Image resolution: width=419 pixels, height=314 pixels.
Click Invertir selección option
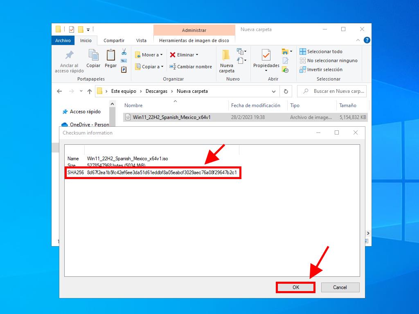(x=321, y=70)
